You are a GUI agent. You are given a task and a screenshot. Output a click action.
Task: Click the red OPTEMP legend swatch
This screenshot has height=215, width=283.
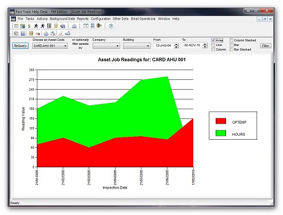tap(221, 121)
